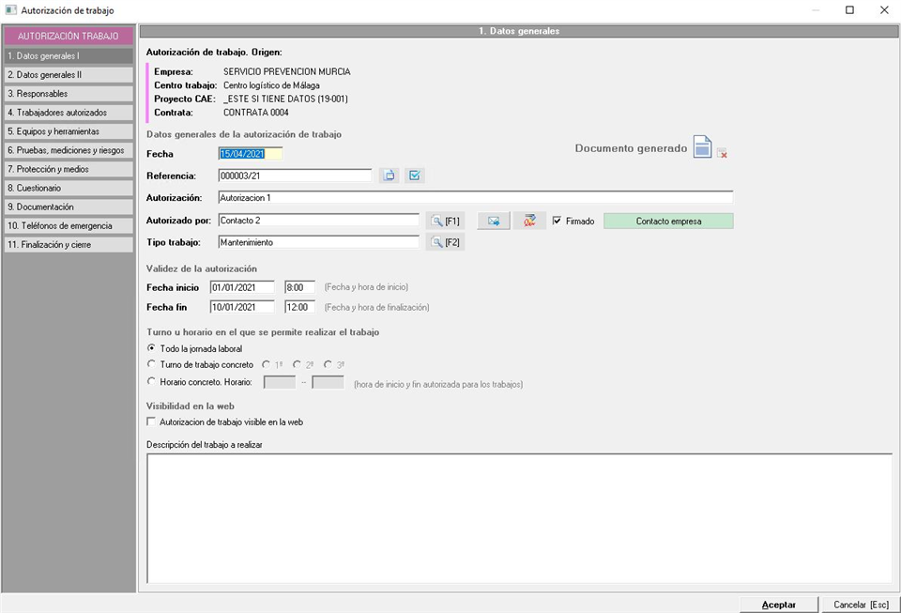Click the first icon button next to Referencia

389,175
